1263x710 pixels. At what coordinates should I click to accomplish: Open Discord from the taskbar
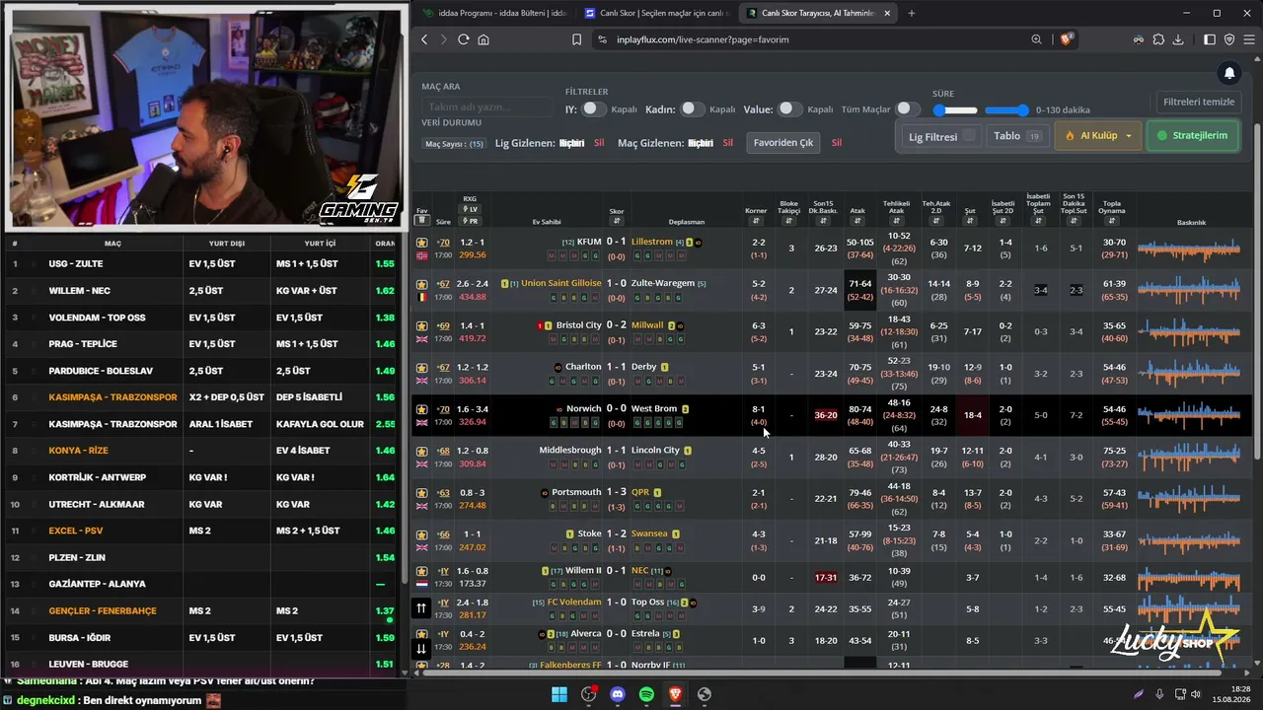click(x=618, y=694)
